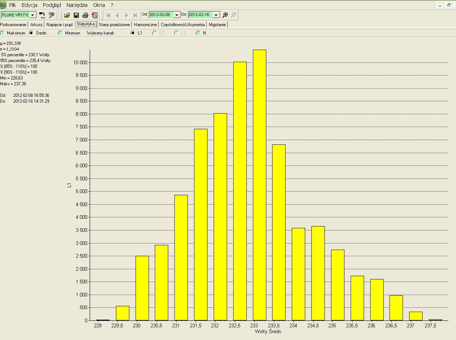Save using the floppy disk icon
456x340 pixels.
pos(76,15)
